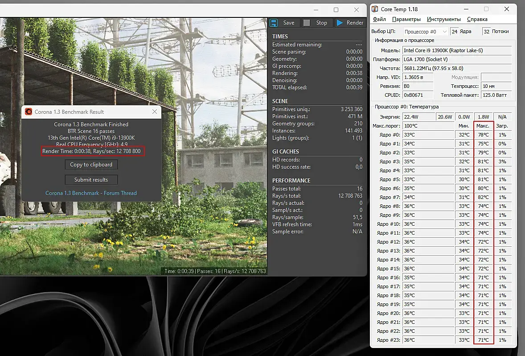Open the Инструменты menu
The width and height of the screenshot is (525, 356).
(443, 19)
